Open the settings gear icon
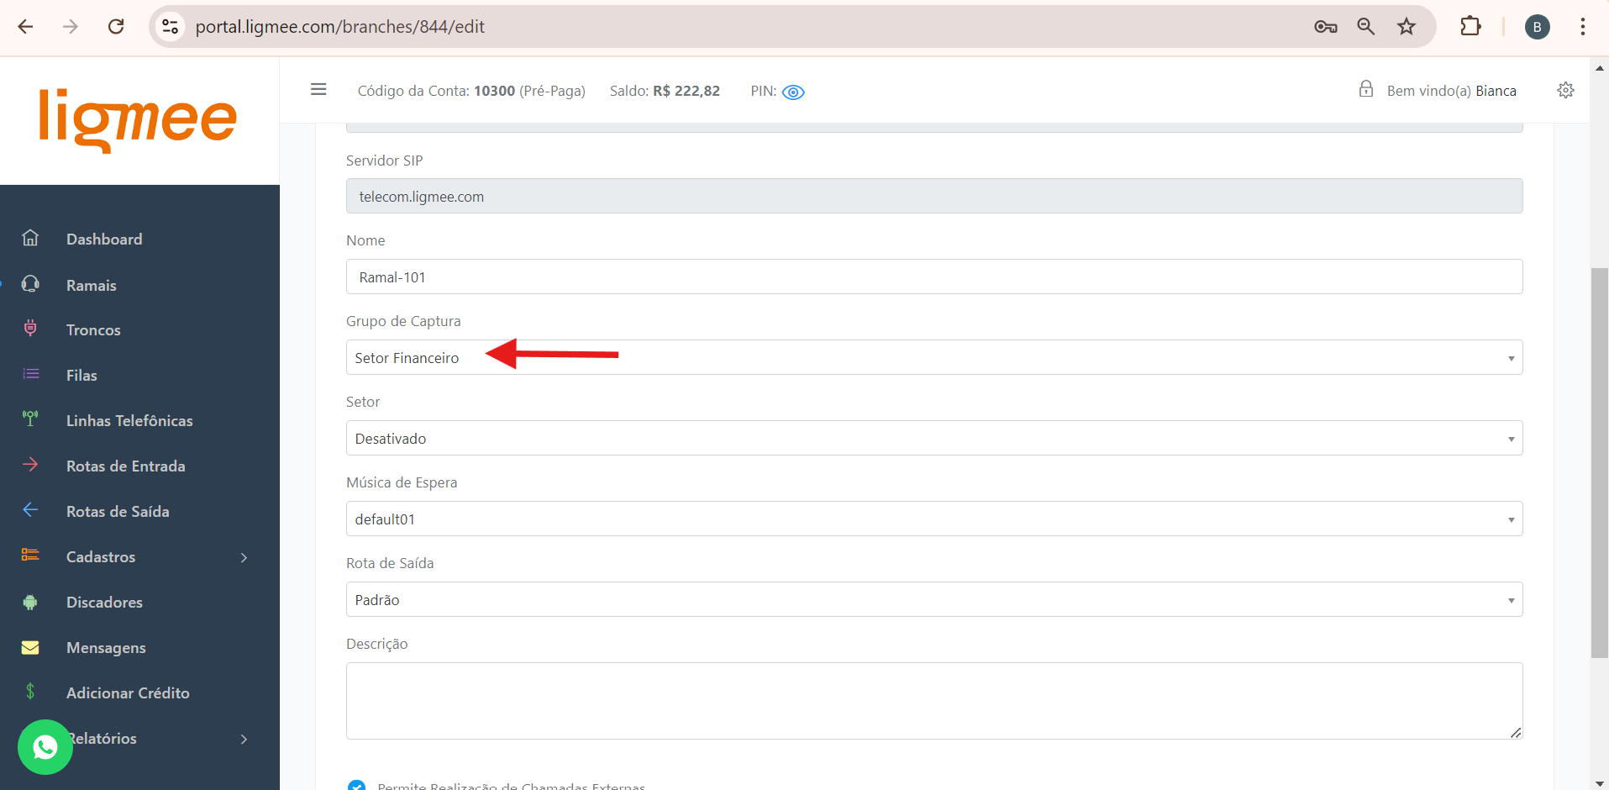The width and height of the screenshot is (1609, 790). (1565, 90)
